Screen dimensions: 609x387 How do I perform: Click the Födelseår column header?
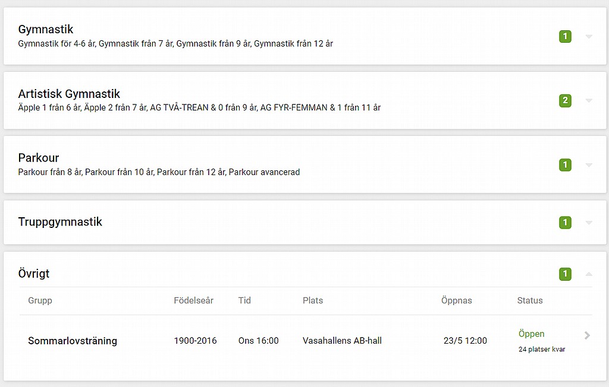[x=193, y=300]
